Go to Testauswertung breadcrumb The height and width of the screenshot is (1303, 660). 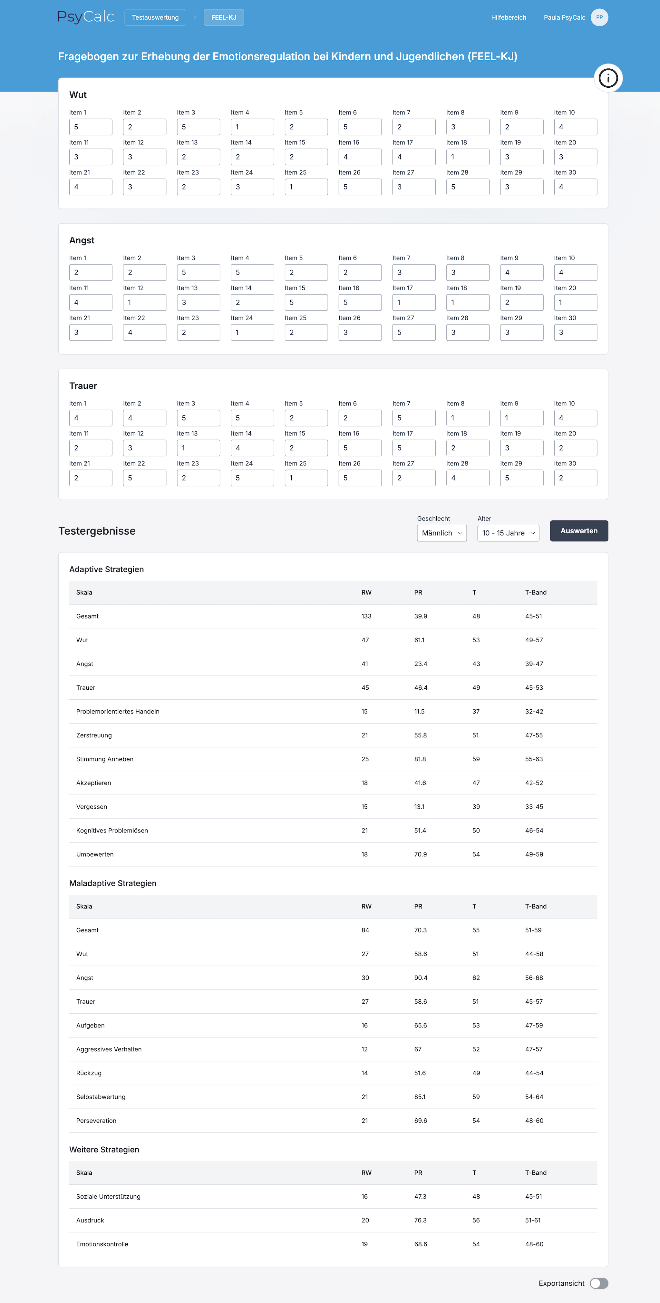coord(155,17)
